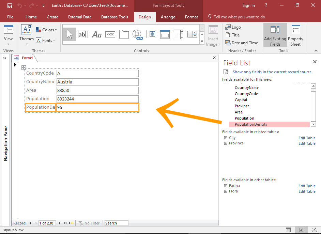
Task: Go to the next record
Action: coord(60,223)
